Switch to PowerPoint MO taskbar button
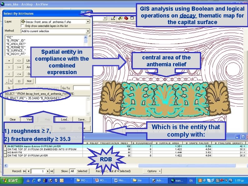 pyautogui.click(x=102, y=180)
